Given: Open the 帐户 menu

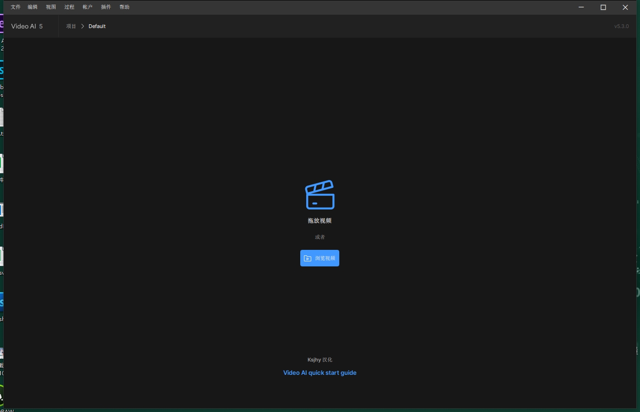Looking at the screenshot, I should pyautogui.click(x=88, y=7).
